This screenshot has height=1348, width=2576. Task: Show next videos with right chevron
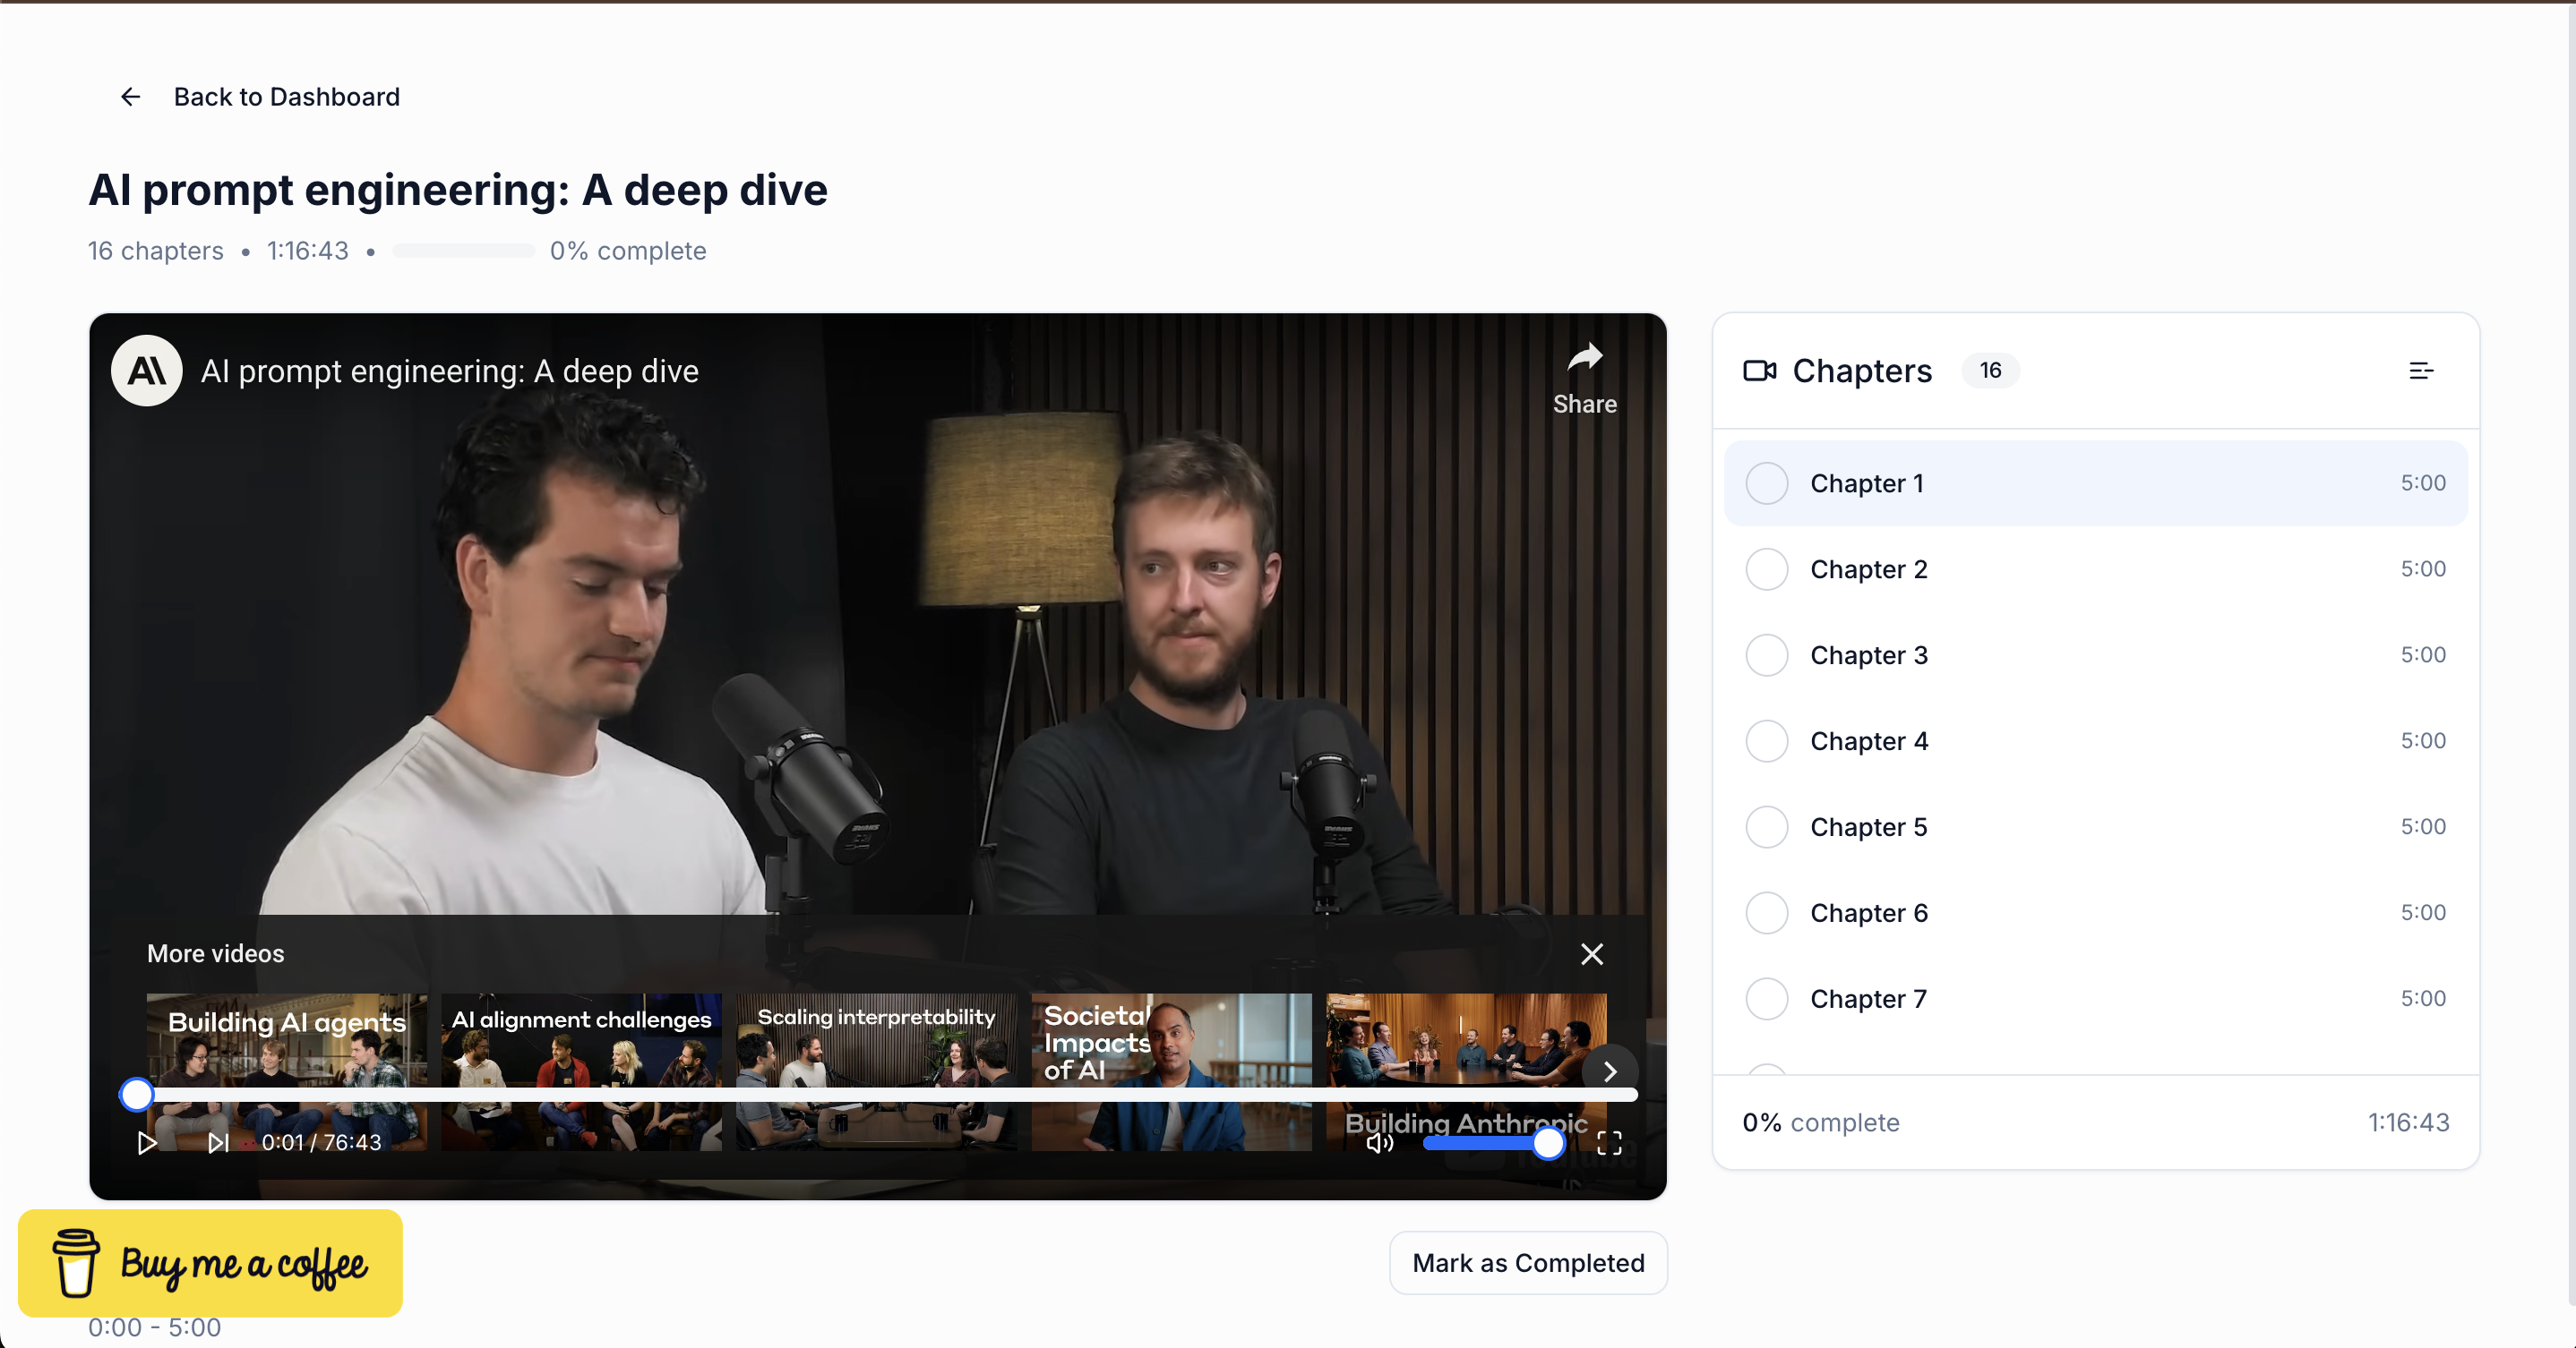[1609, 1071]
